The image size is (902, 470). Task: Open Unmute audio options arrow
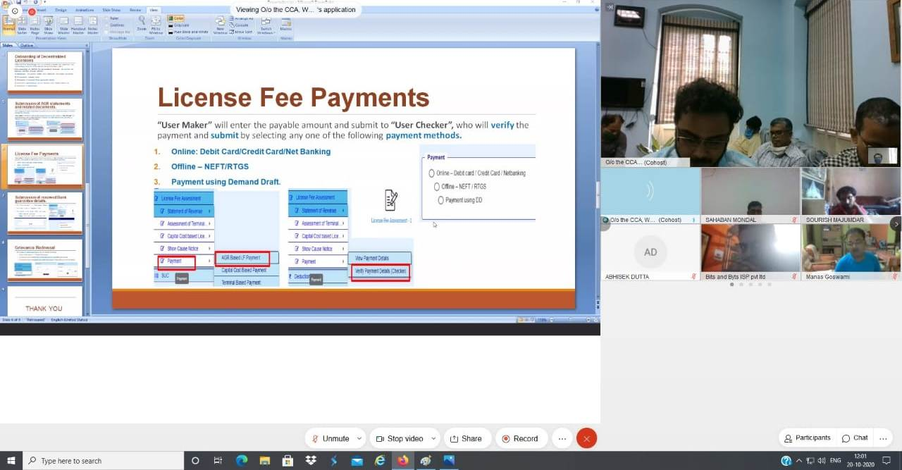click(x=359, y=438)
